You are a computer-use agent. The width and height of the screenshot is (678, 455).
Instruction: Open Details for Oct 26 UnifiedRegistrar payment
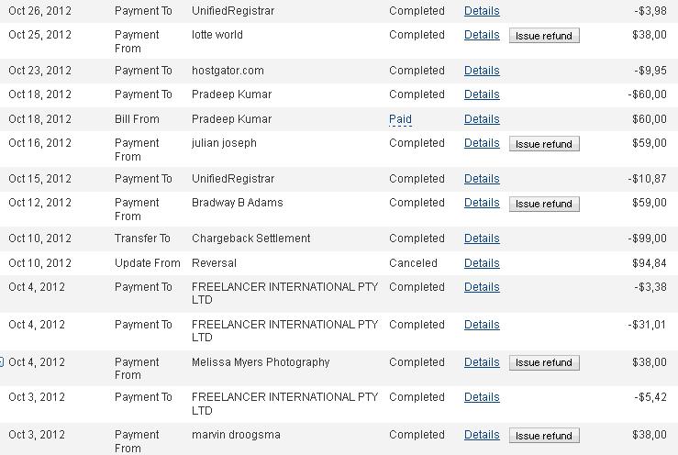click(x=482, y=11)
